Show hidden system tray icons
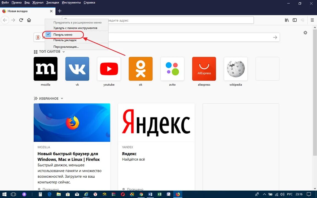 pos(264,194)
